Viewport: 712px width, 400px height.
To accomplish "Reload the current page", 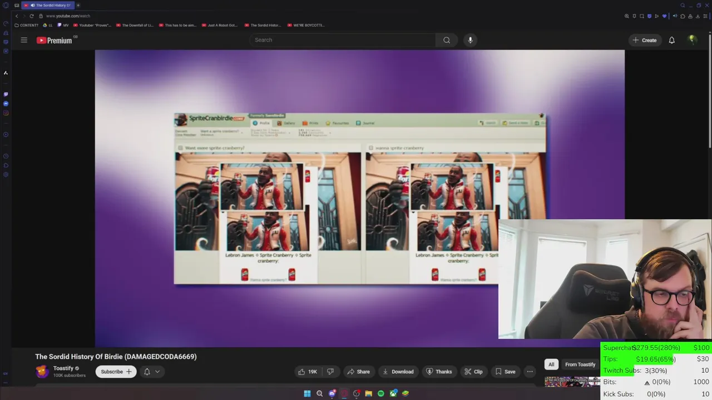I will click(32, 16).
